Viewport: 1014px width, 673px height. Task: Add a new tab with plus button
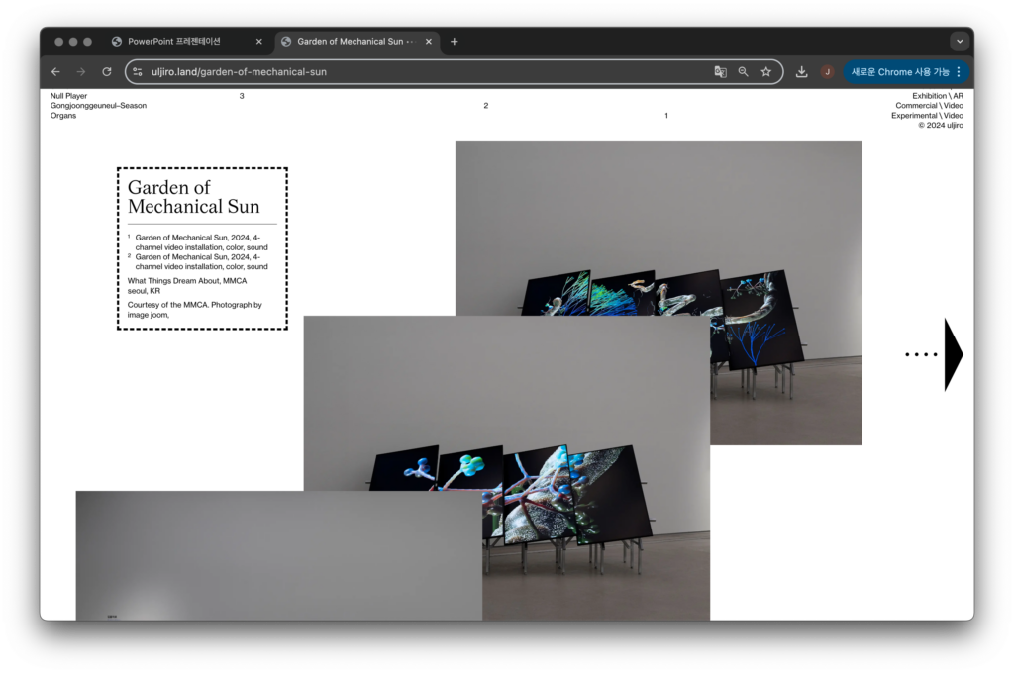[455, 42]
